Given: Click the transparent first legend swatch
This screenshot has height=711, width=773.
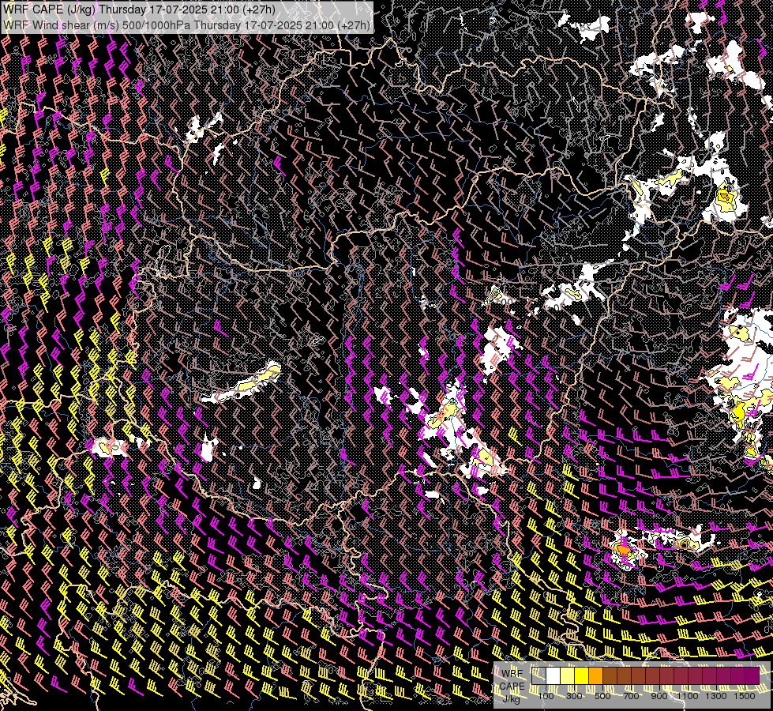Looking at the screenshot, I should (538, 675).
